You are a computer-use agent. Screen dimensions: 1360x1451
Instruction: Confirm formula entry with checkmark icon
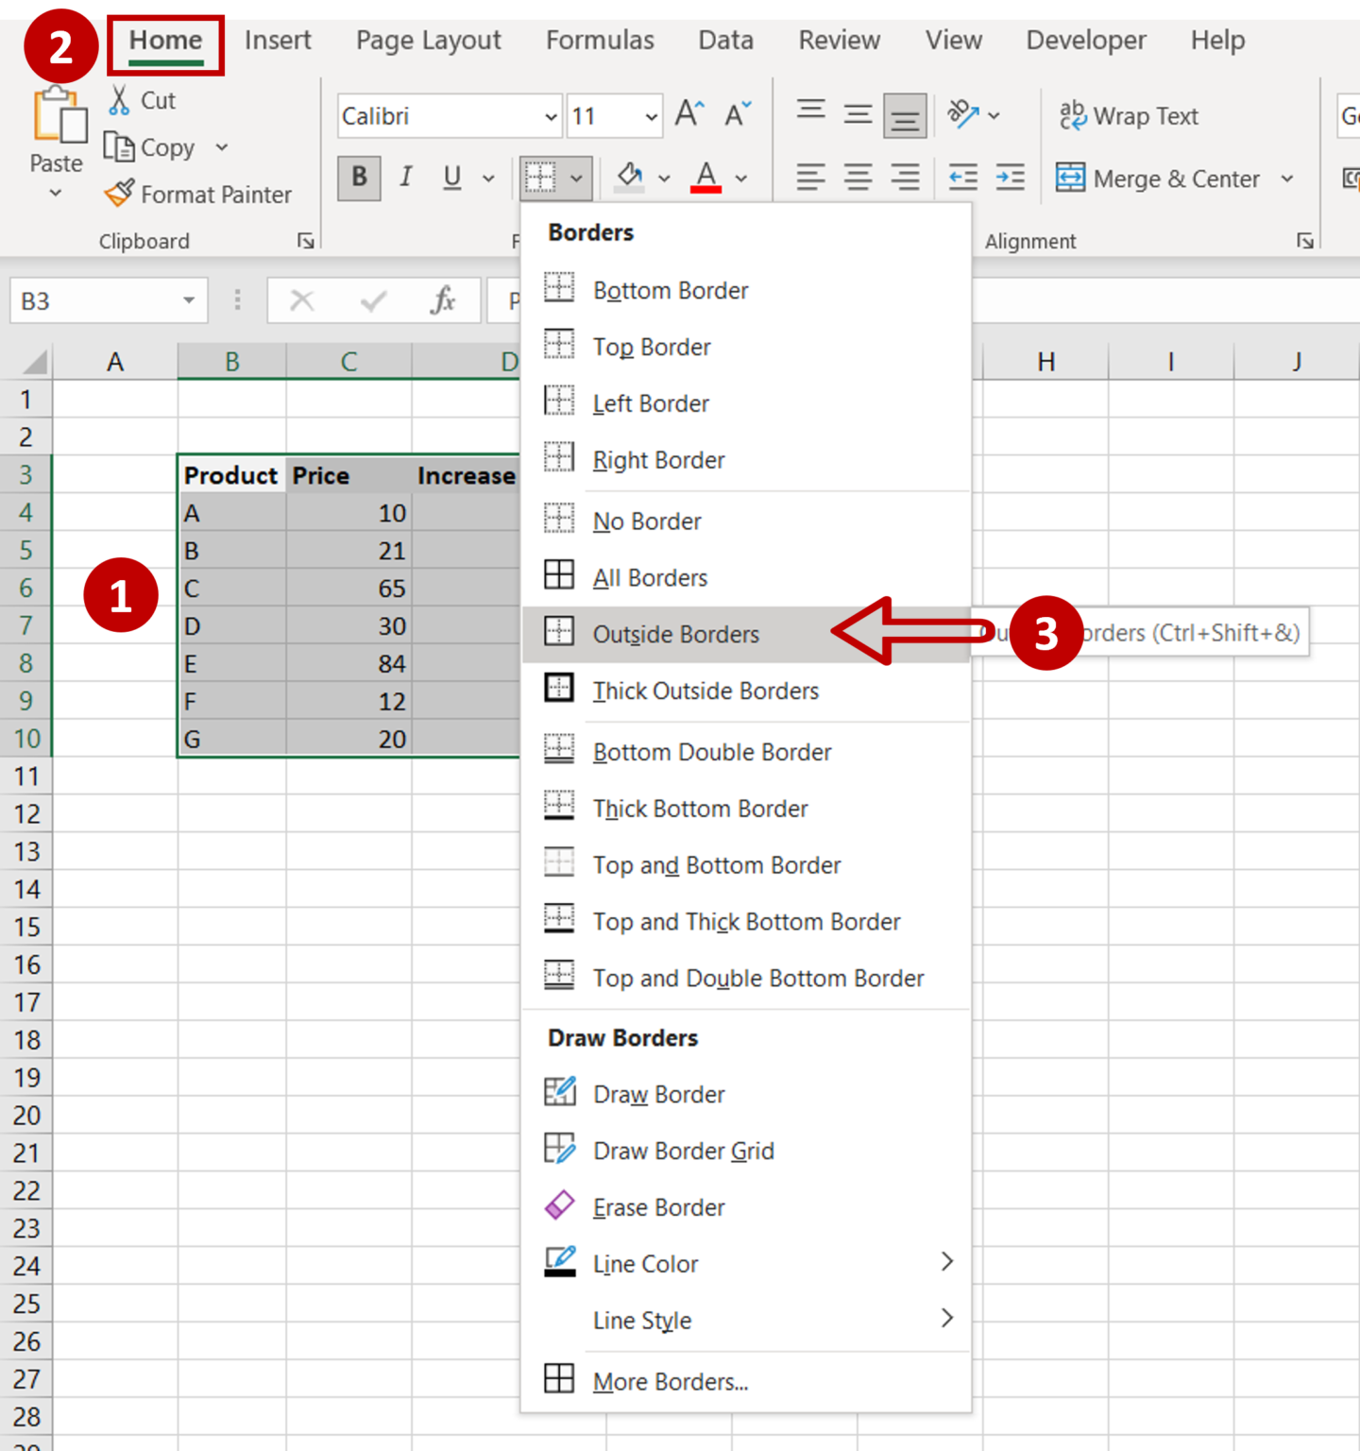point(373,300)
